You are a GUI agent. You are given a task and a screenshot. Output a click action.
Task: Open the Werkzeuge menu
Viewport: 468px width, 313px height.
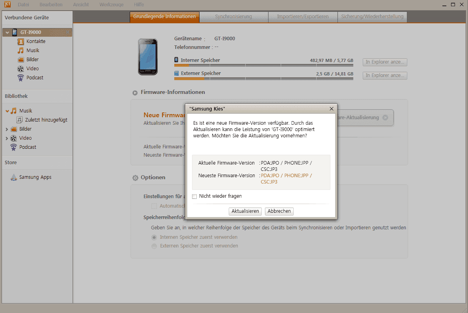111,4
